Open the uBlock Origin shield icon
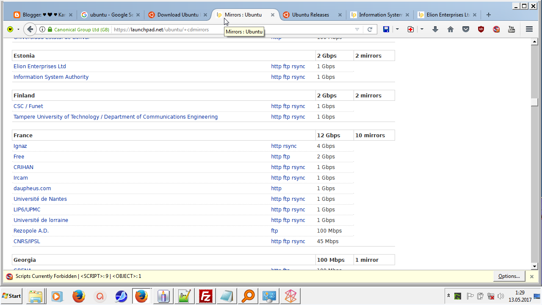This screenshot has width=542, height=305. pyautogui.click(x=481, y=29)
